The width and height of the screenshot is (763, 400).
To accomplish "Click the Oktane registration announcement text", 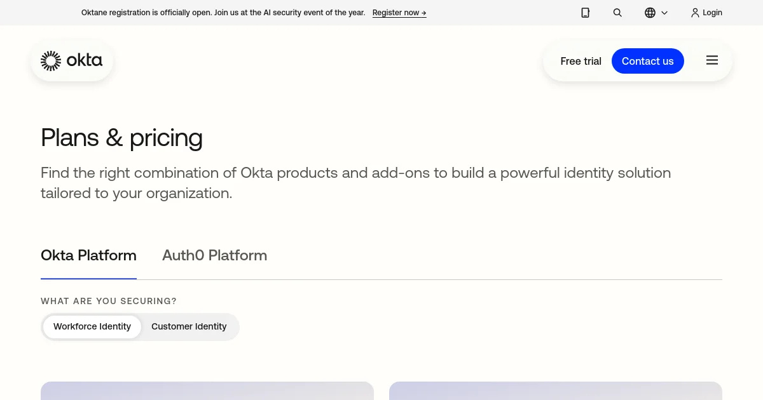I will click(223, 13).
